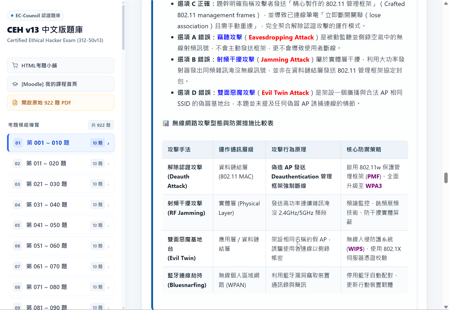
Task: Expand chevron on 第 071 ~ 080 題 row
Action: coord(108,288)
